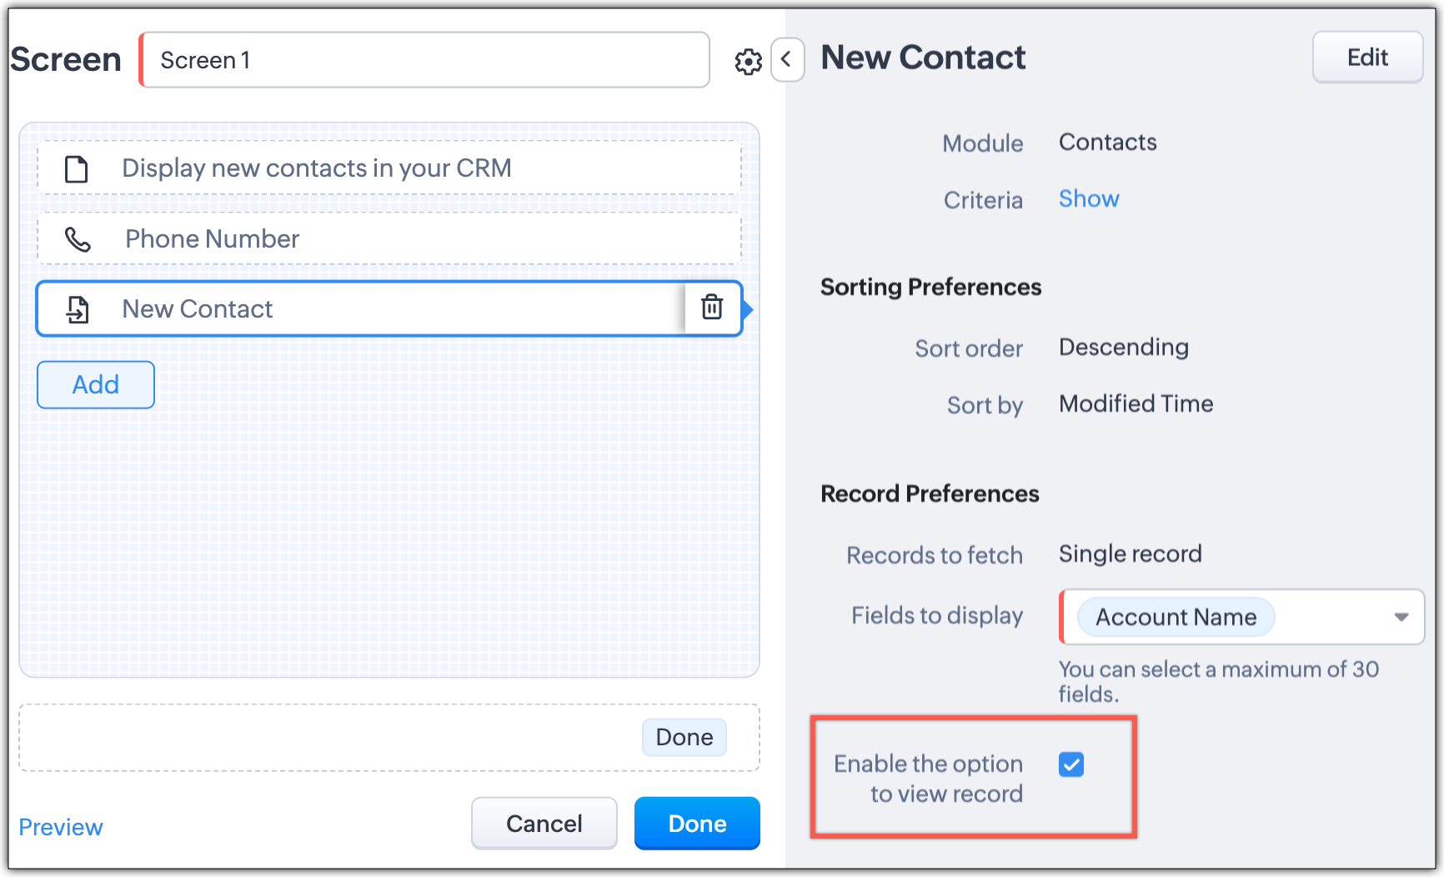Collapse the panel with the back chevron

coord(786,60)
